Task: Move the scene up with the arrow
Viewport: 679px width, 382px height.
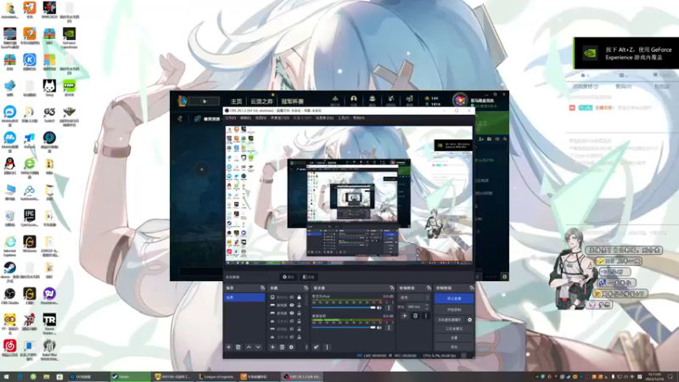Action: click(249, 347)
